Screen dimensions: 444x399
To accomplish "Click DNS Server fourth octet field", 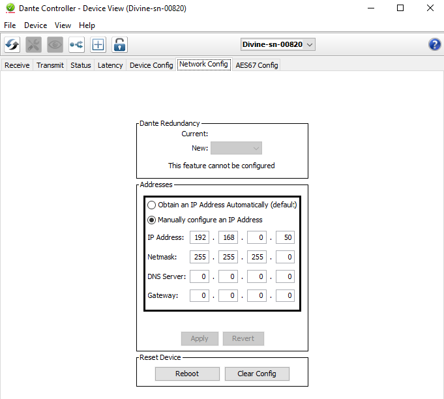I will 285,276.
